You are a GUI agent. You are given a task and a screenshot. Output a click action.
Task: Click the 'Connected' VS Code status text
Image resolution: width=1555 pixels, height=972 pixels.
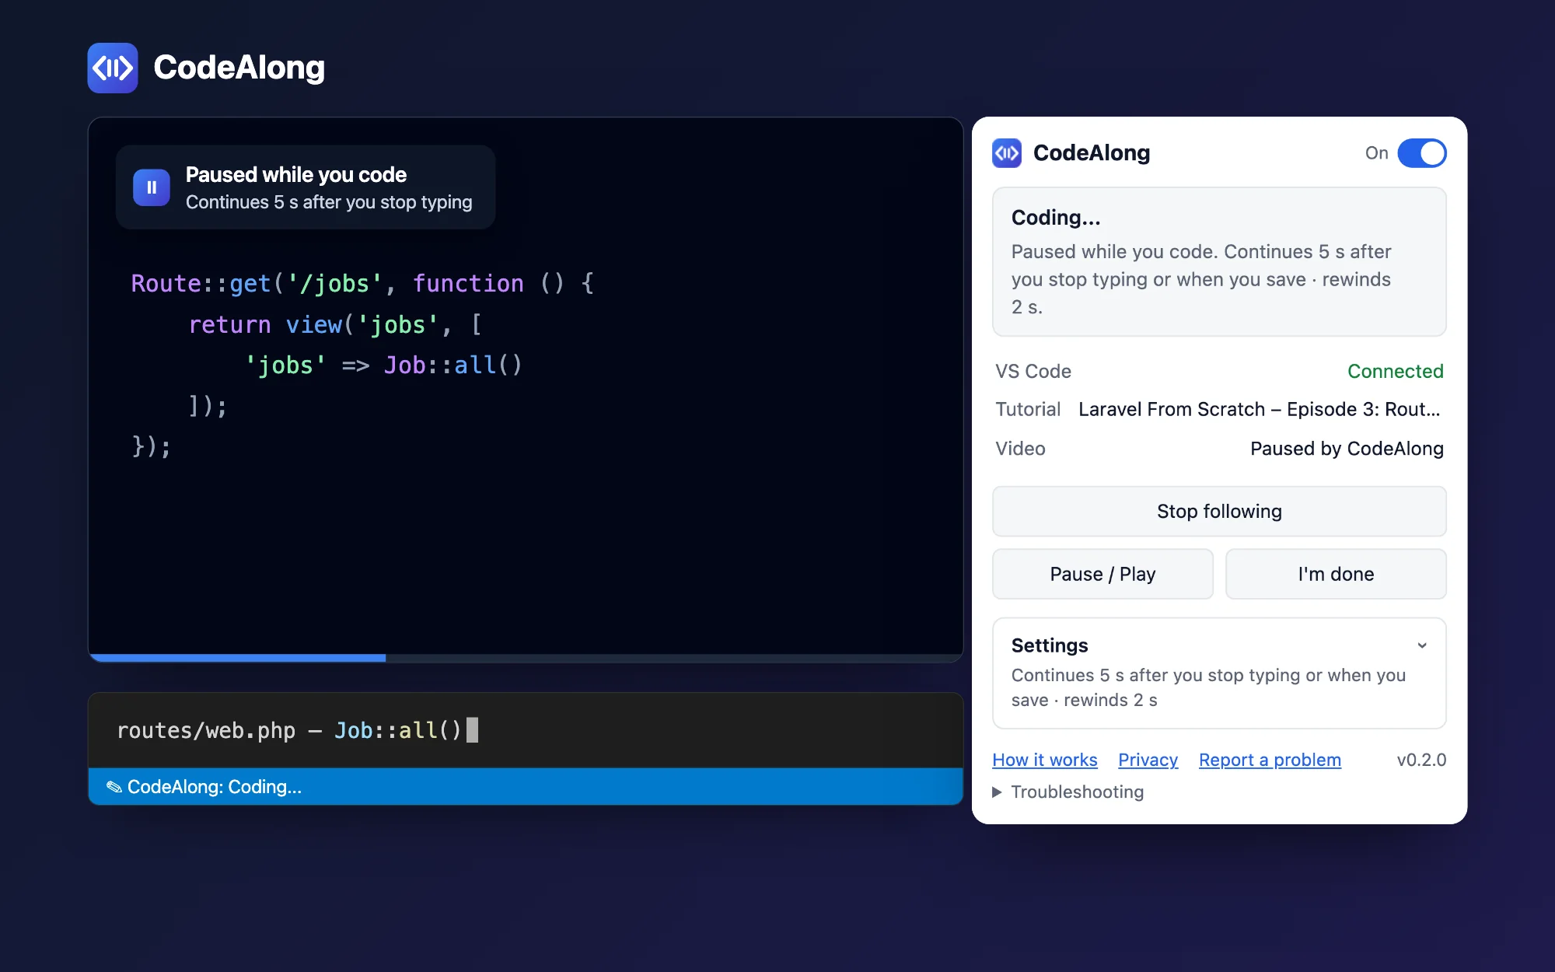click(1395, 371)
